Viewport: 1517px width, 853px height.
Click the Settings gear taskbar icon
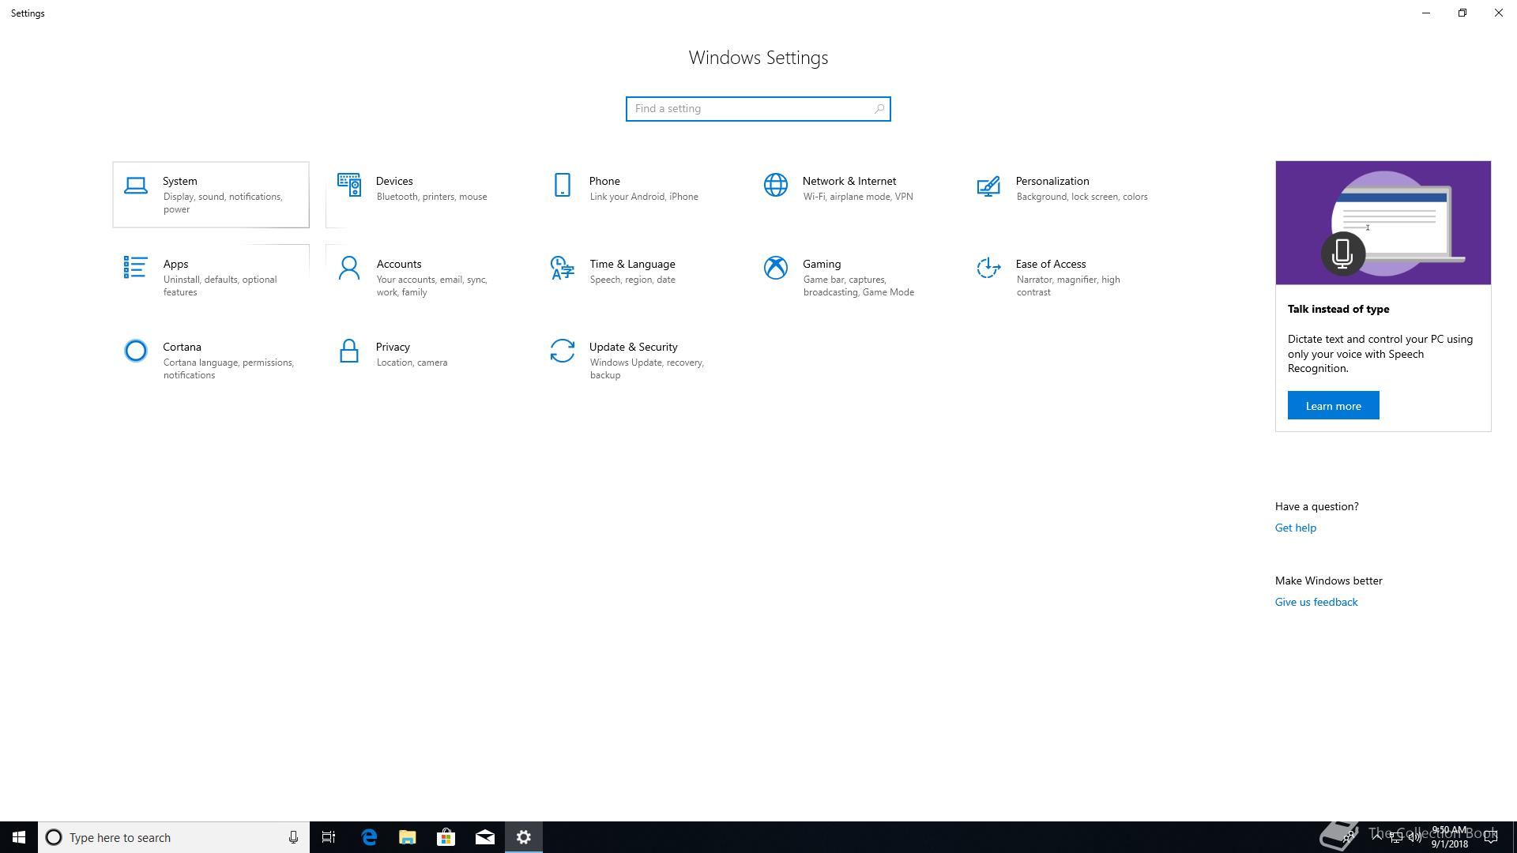coord(524,837)
